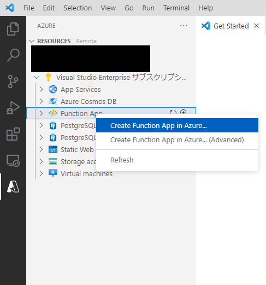266x285 pixels.
Task: Open the Azure panel more actions ellipsis
Action: [184, 26]
